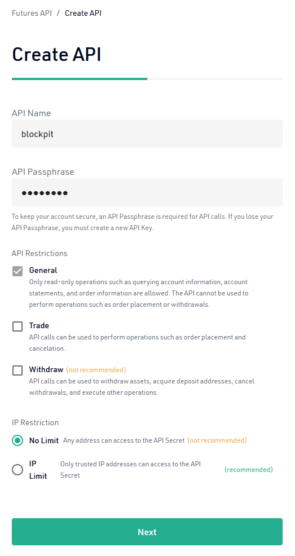Click the green (recommended) tag
The width and height of the screenshot is (295, 556).
(x=249, y=470)
